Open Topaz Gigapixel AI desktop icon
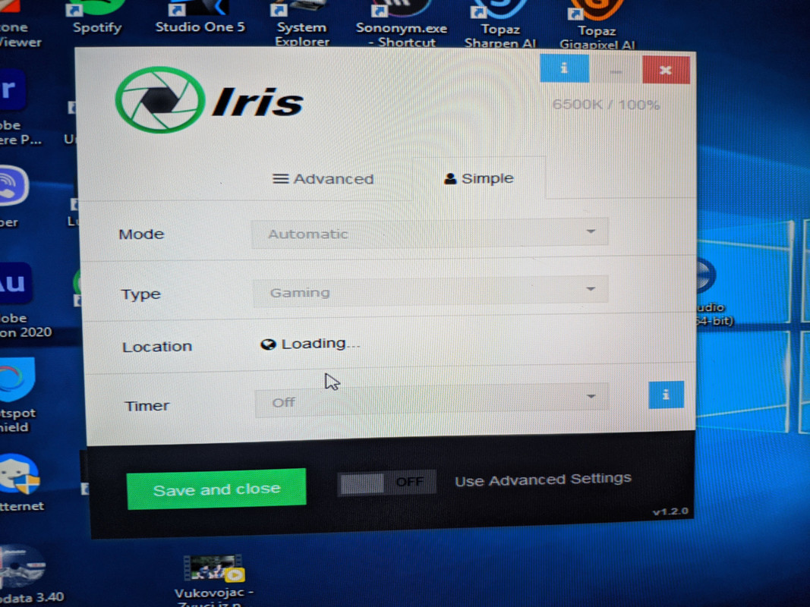The height and width of the screenshot is (607, 810). click(x=597, y=27)
